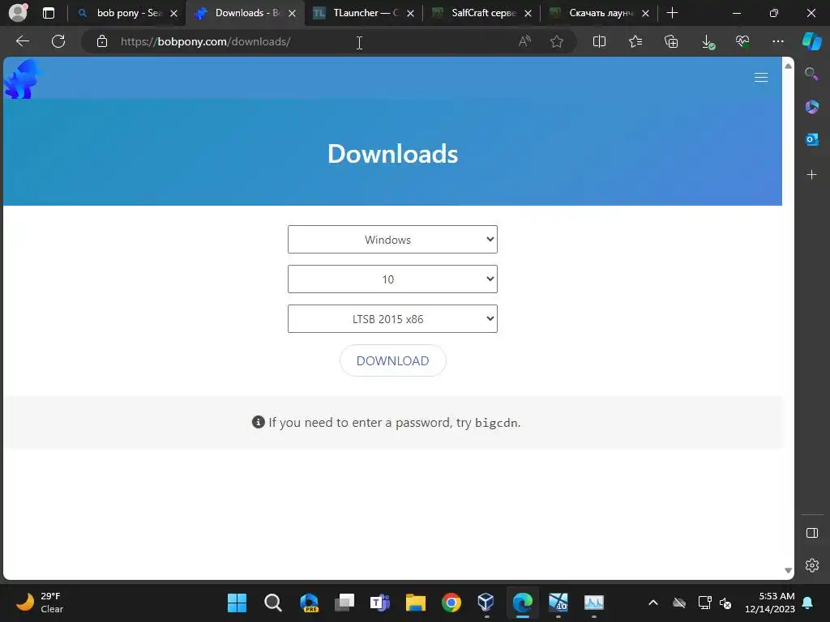This screenshot has width=830, height=622.
Task: Add this page to favorites star
Action: (x=556, y=41)
